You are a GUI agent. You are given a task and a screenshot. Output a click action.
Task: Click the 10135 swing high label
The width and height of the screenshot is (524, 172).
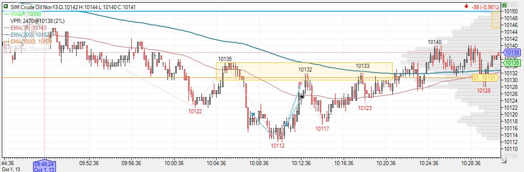225,59
